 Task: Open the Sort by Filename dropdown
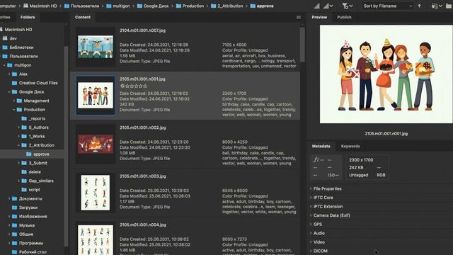(x=387, y=6)
